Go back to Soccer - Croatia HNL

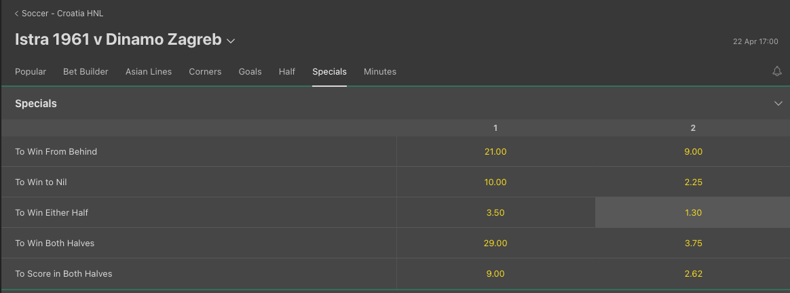[x=62, y=14]
